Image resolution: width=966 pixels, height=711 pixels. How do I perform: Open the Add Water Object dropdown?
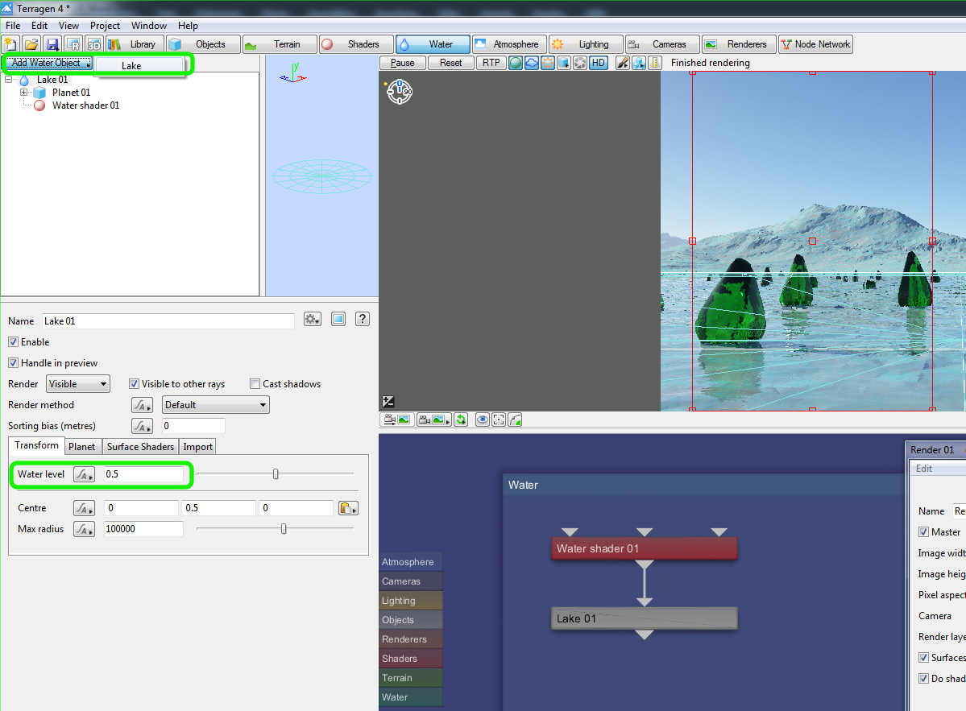pos(48,63)
